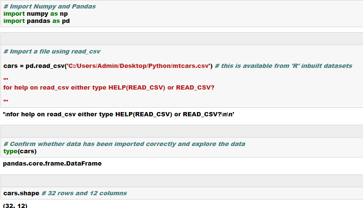Click closing triple quotes below the docstring
The width and height of the screenshot is (363, 208).
tap(6, 101)
